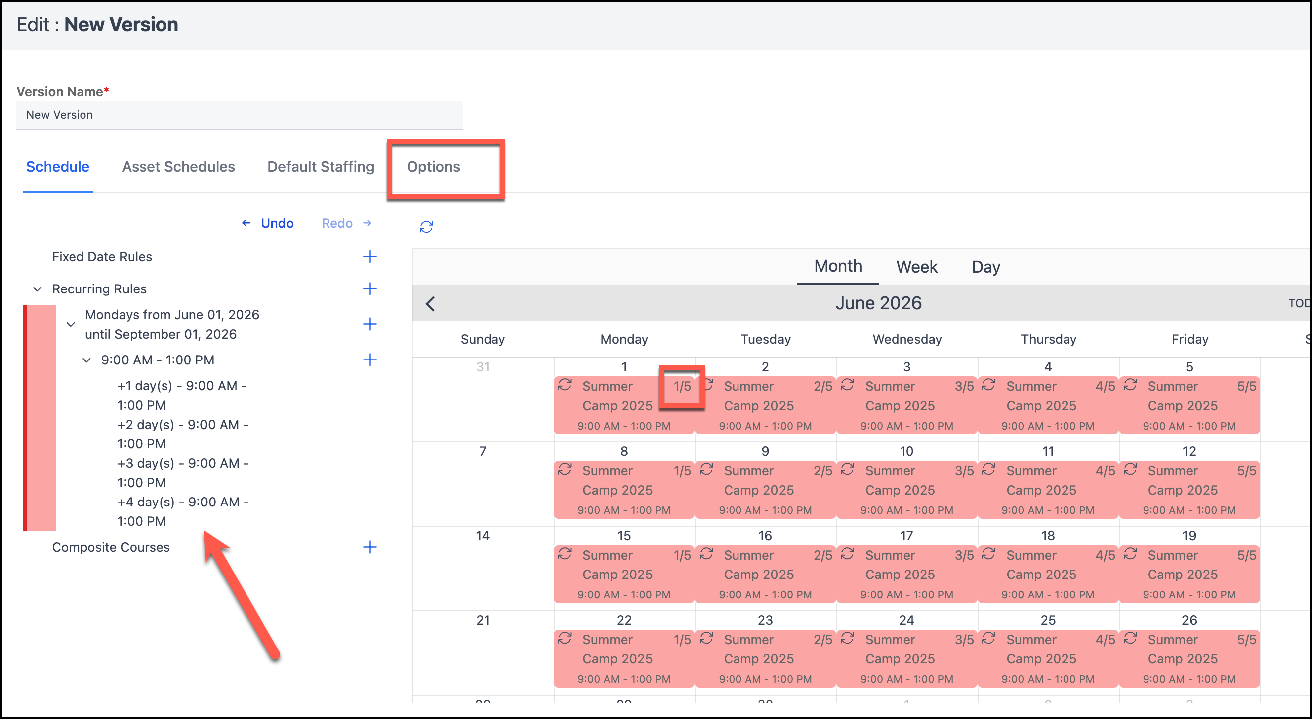Collapse the Mondays from June 01 rule

tap(71, 324)
